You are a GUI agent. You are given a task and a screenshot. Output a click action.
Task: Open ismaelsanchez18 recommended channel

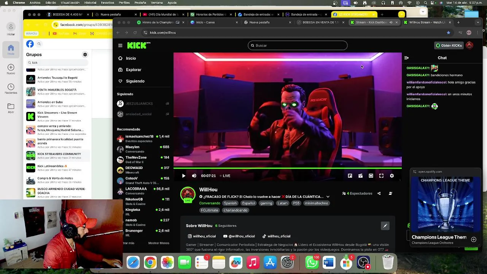pyautogui.click(x=143, y=139)
